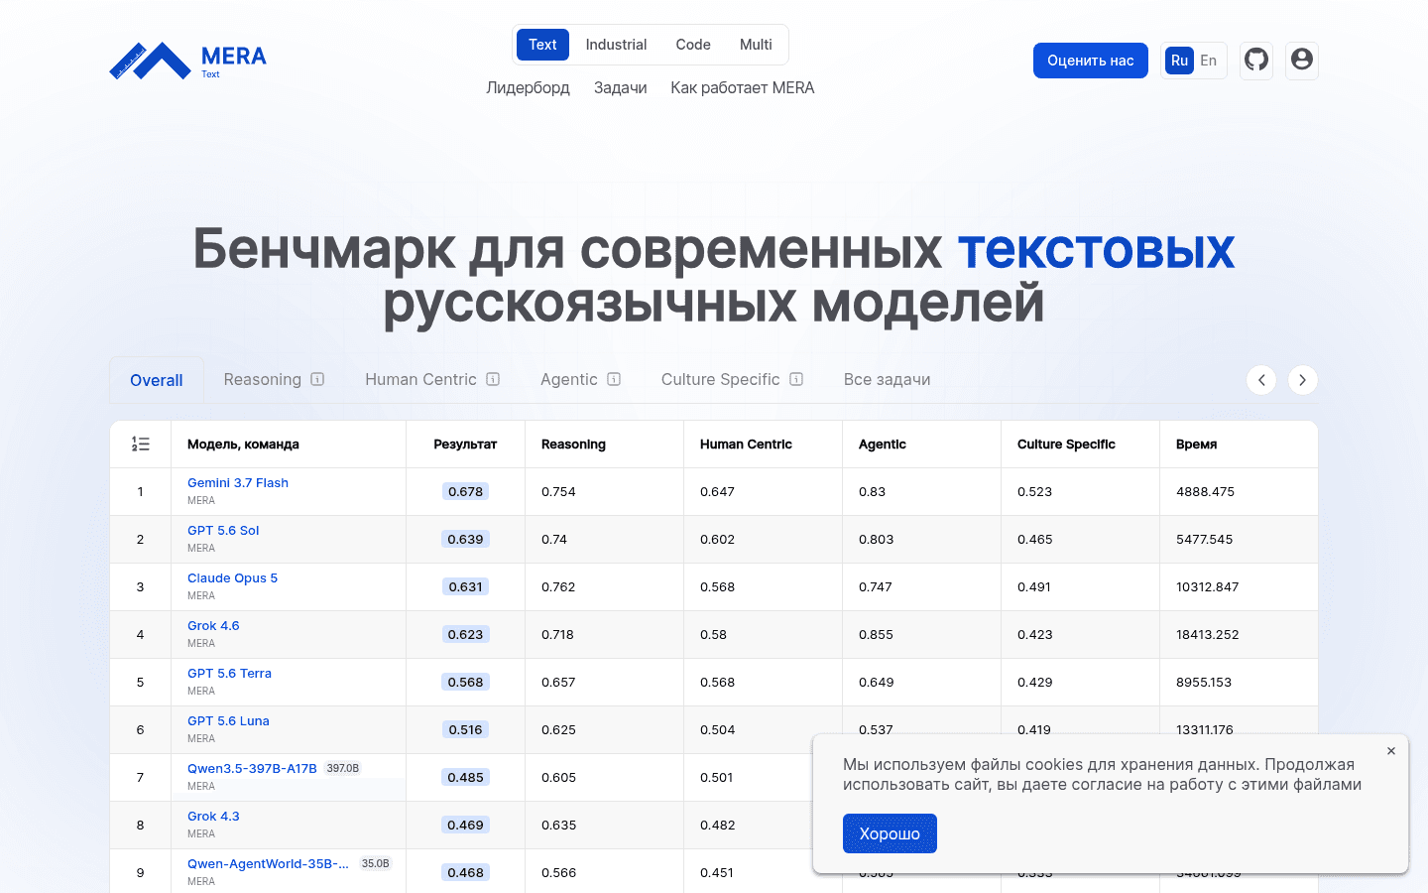Screen dimensions: 1428x893
Task: Click the Оценить нас button
Action: 1091,61
